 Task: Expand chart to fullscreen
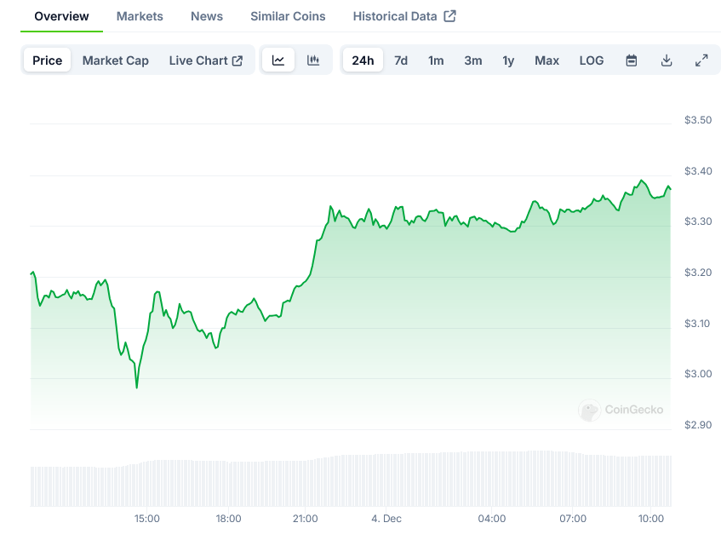coord(701,60)
